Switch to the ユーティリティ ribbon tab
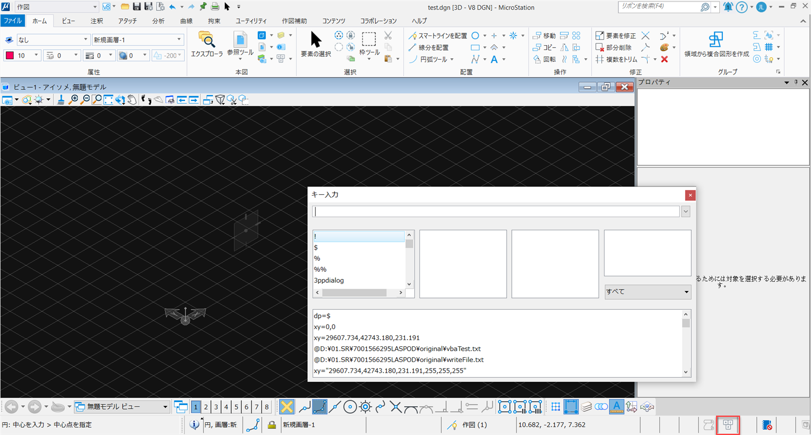The height and width of the screenshot is (435, 811). pyautogui.click(x=251, y=21)
